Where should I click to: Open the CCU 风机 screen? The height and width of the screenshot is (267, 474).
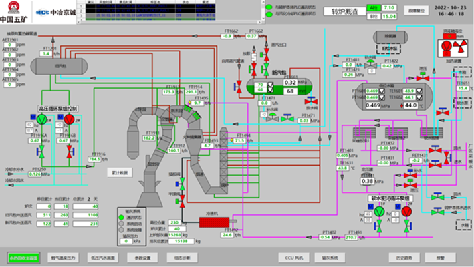[x=293, y=258]
